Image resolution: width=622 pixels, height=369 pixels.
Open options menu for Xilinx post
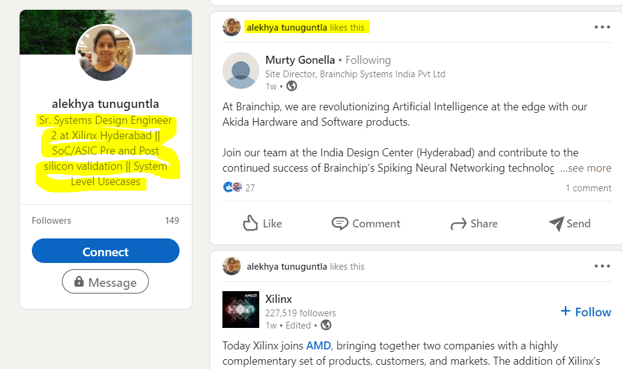[602, 266]
